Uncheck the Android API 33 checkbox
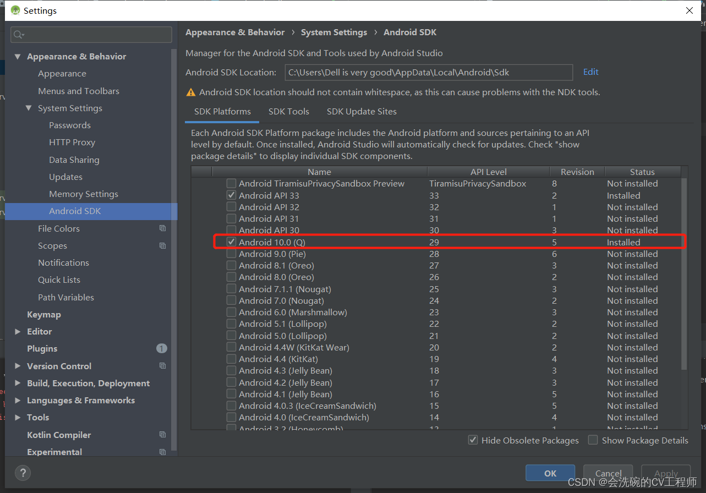Image resolution: width=706 pixels, height=493 pixels. point(232,195)
